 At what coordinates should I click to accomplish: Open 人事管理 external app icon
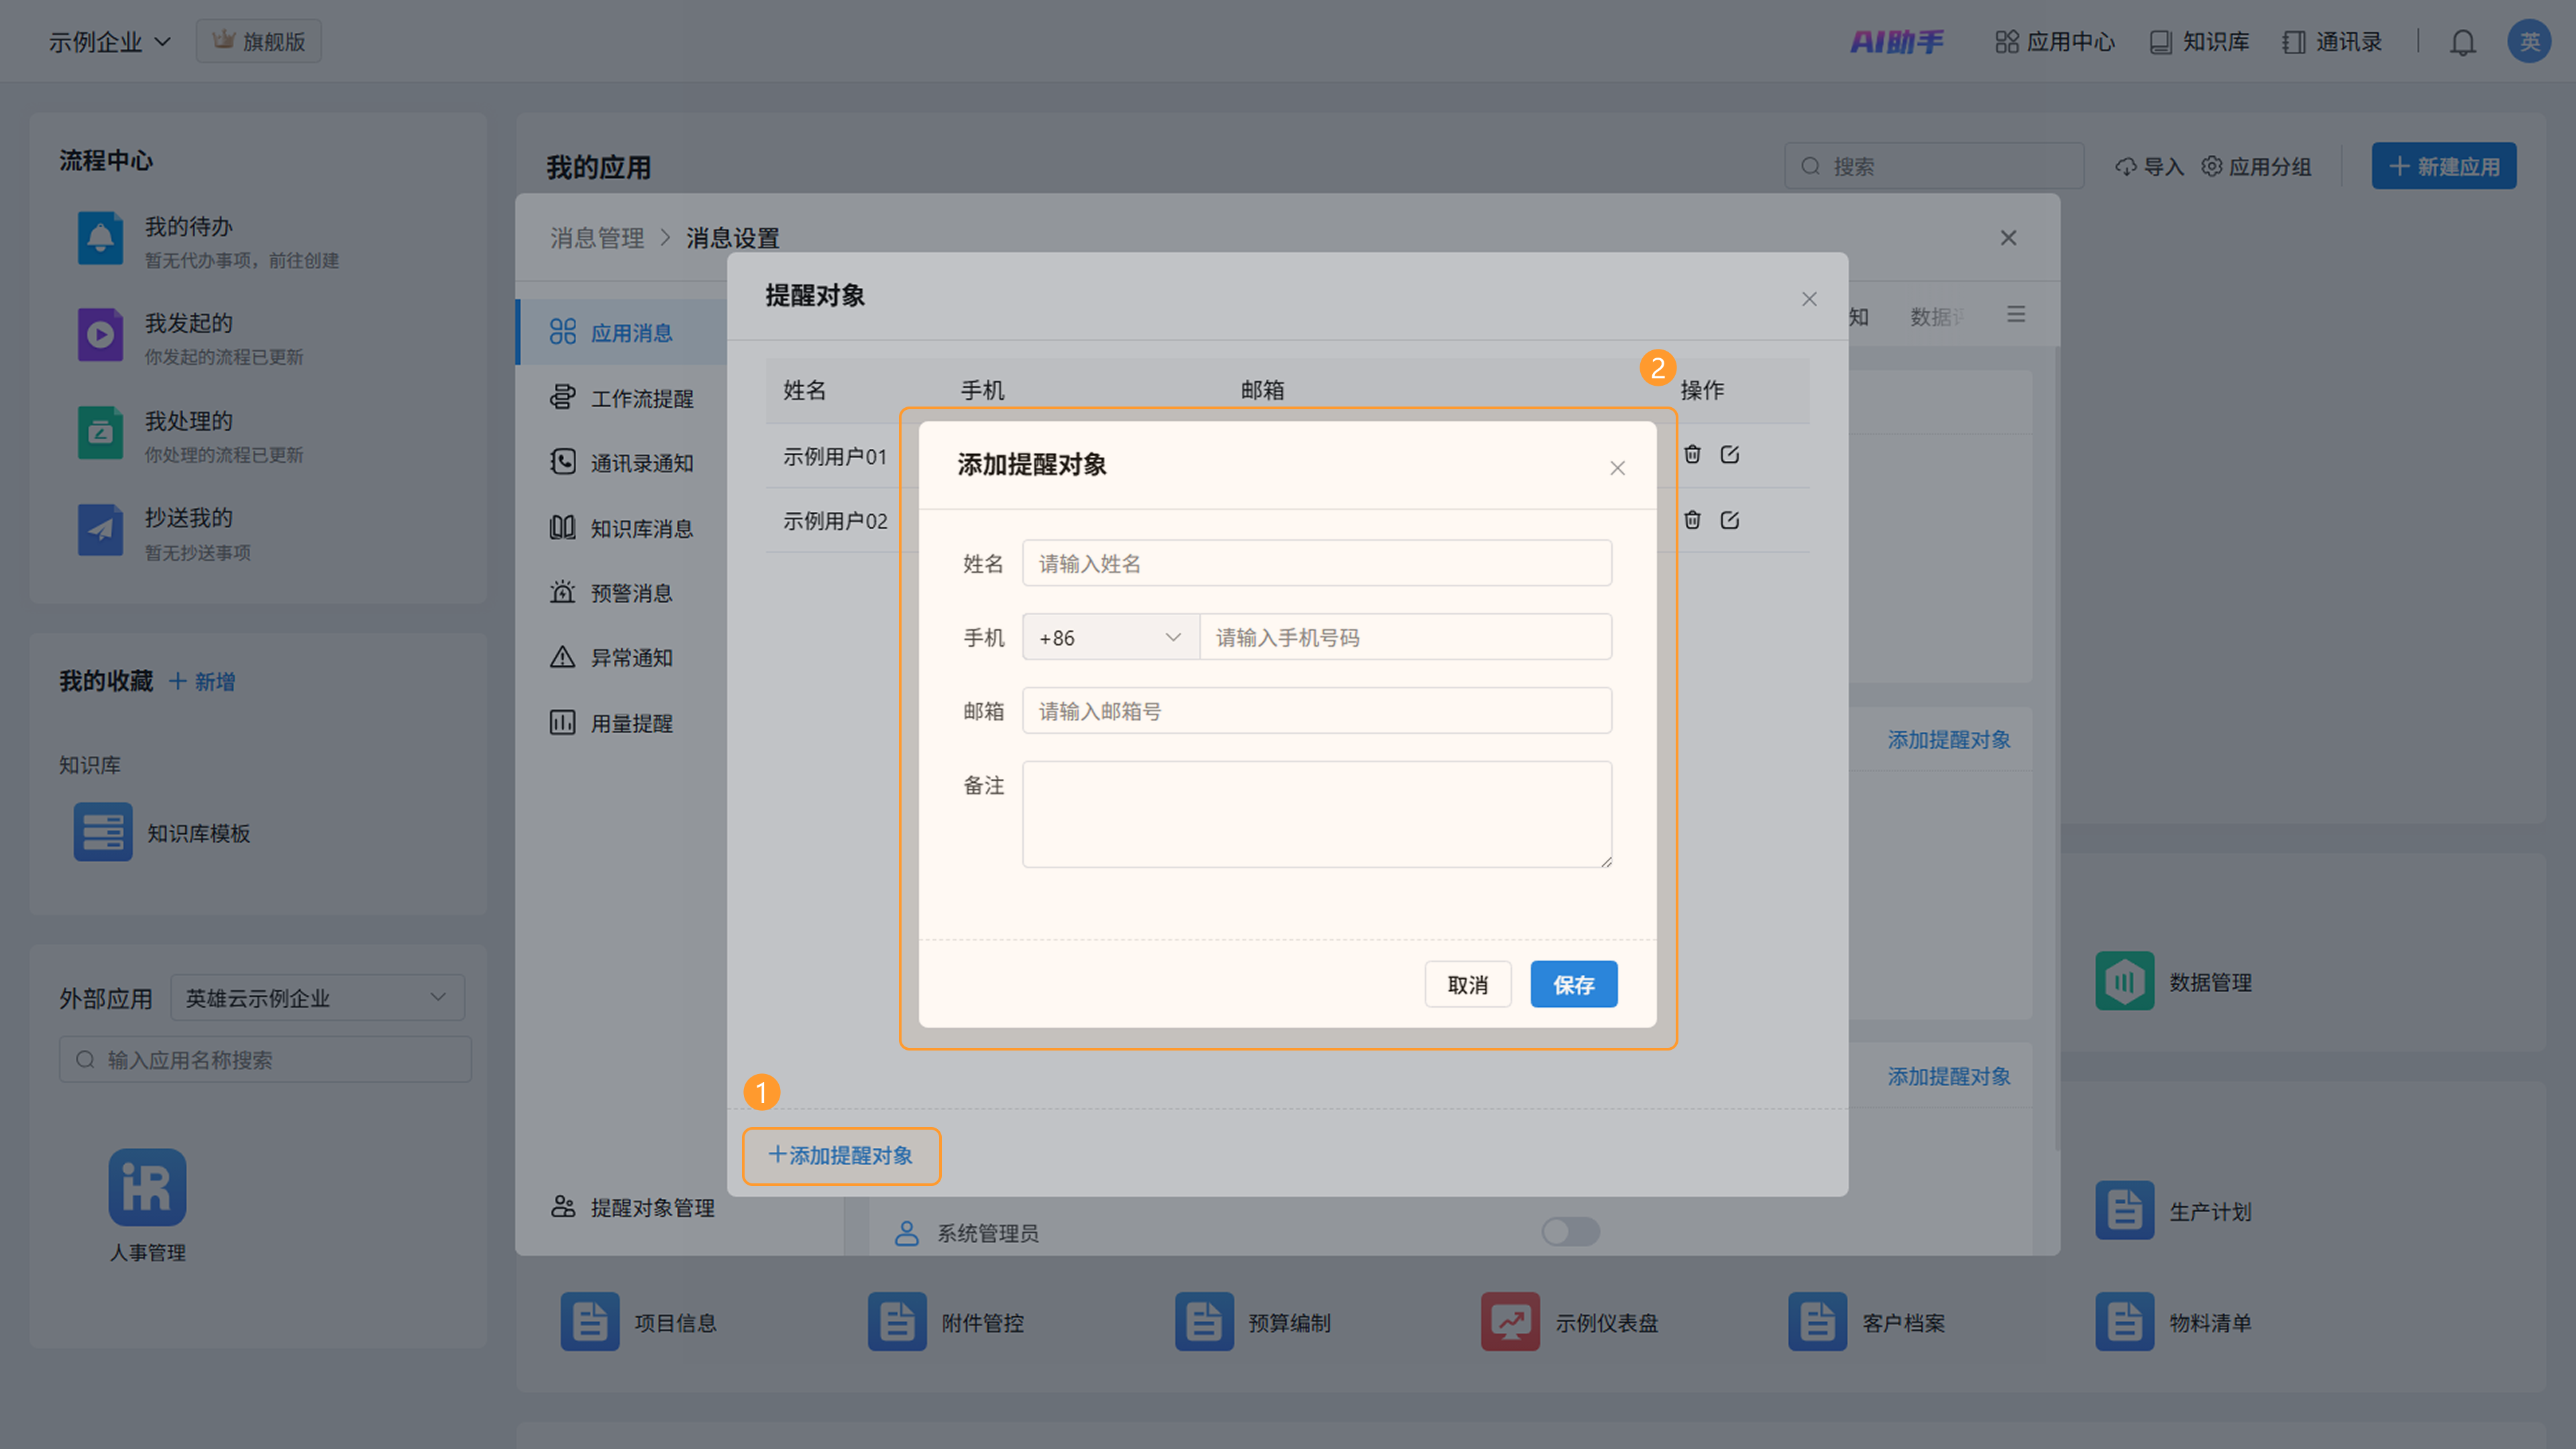pyautogui.click(x=147, y=1187)
